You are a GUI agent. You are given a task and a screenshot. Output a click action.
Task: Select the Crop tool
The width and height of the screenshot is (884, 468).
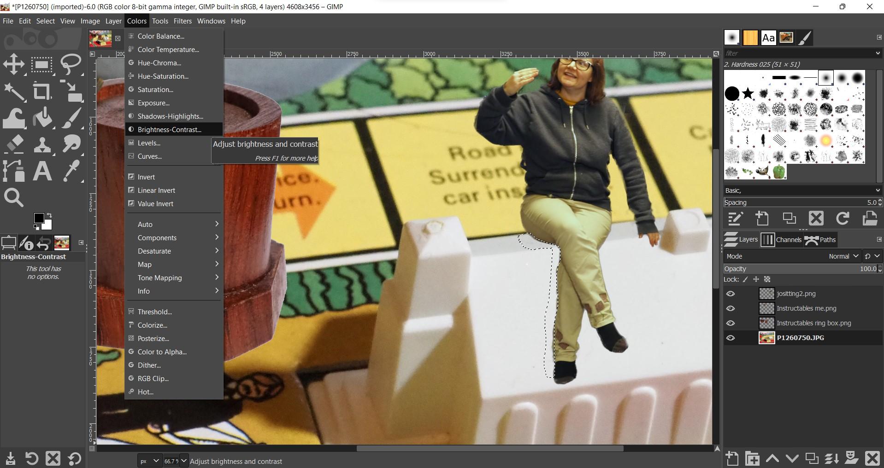tap(42, 92)
